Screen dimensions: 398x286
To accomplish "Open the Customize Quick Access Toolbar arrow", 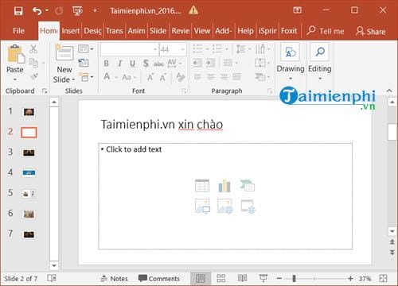I will pyautogui.click(x=95, y=10).
